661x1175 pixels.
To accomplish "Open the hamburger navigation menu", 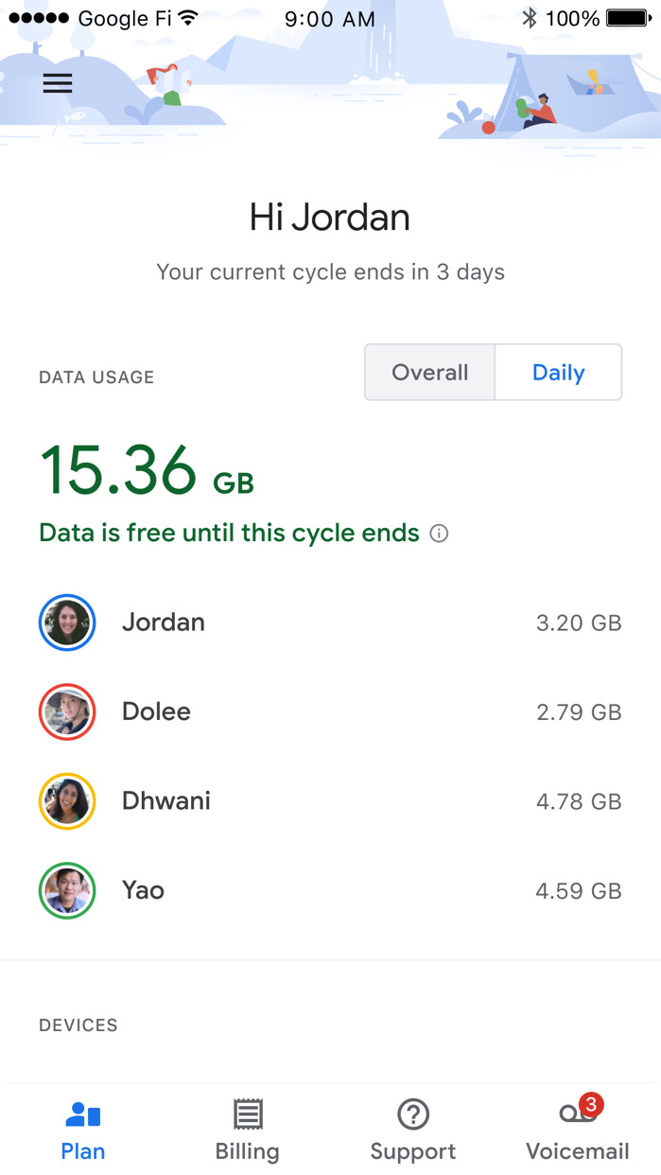I will coord(58,83).
